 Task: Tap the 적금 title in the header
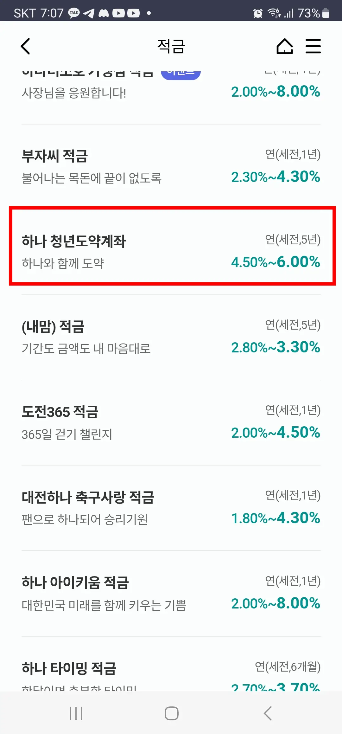(171, 46)
